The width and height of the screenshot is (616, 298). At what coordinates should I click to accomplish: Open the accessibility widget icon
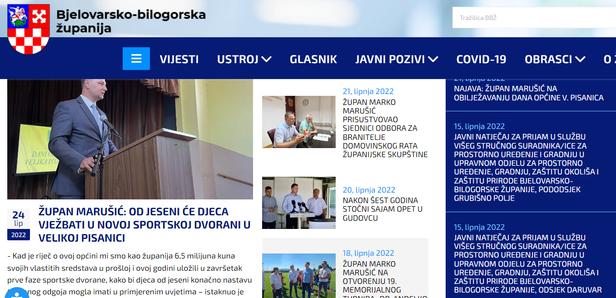(16, 293)
